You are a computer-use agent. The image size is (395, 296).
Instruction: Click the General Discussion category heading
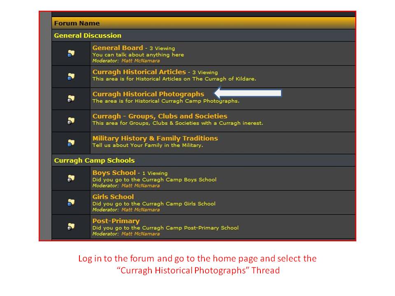point(88,35)
